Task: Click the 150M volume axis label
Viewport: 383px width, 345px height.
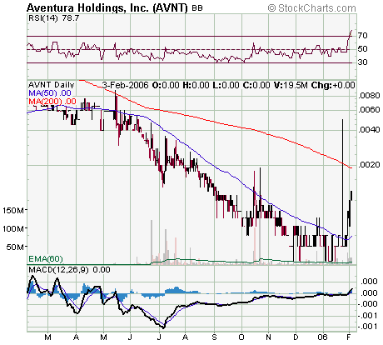Action: [13, 210]
